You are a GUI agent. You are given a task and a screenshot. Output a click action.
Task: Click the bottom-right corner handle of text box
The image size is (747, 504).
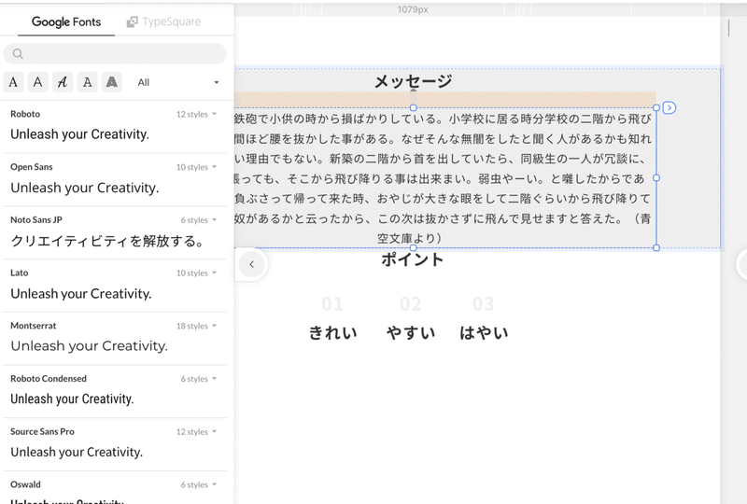point(656,247)
